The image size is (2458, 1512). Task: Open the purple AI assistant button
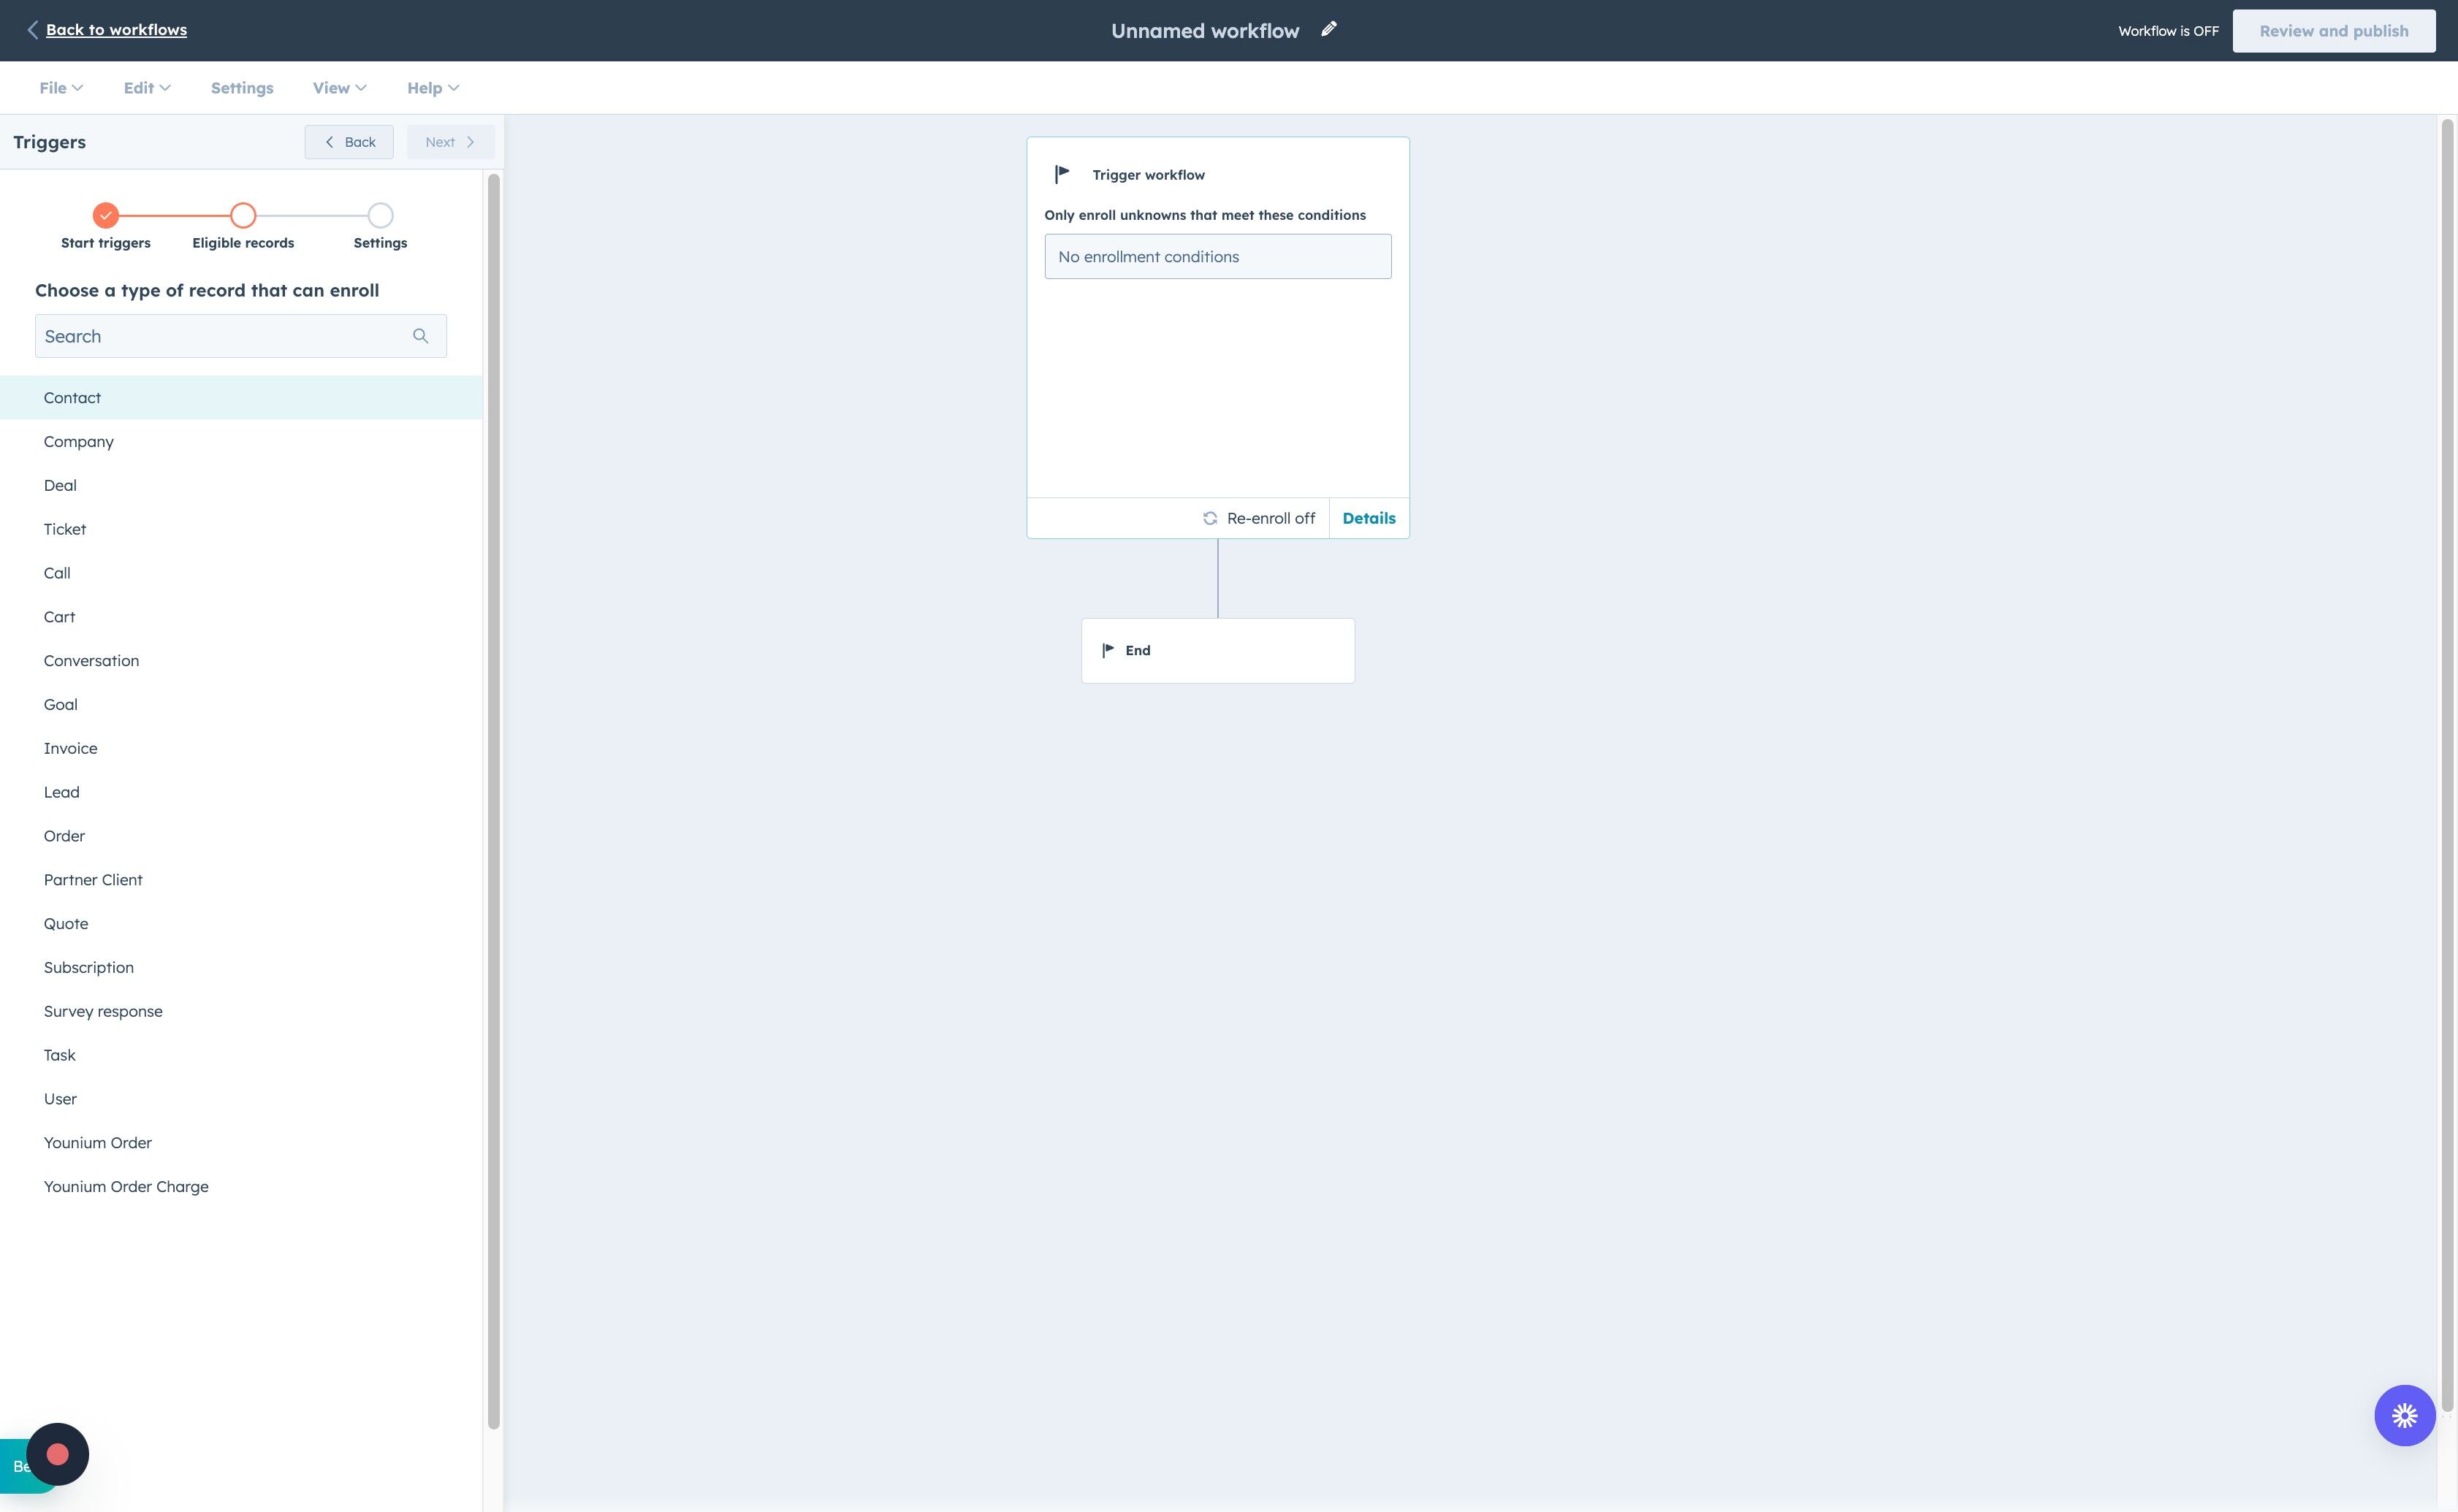pos(2404,1415)
